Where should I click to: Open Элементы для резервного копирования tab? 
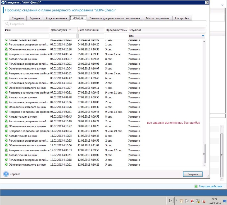tap(115, 18)
